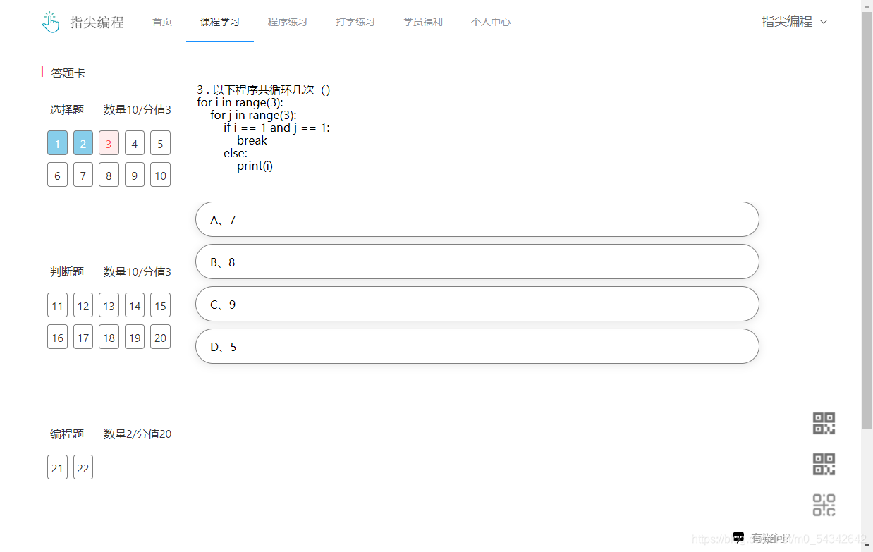Screen dimensions: 873x552
Task: Go to the 首页 tab
Action: pyautogui.click(x=162, y=22)
